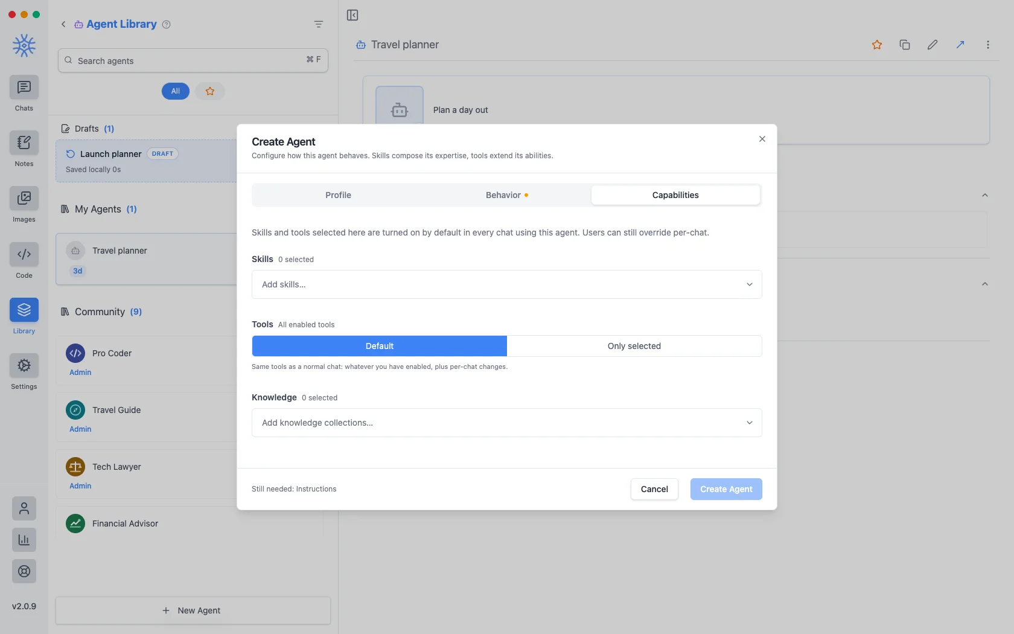Click the Financial Advisor chart avatar

tap(75, 524)
